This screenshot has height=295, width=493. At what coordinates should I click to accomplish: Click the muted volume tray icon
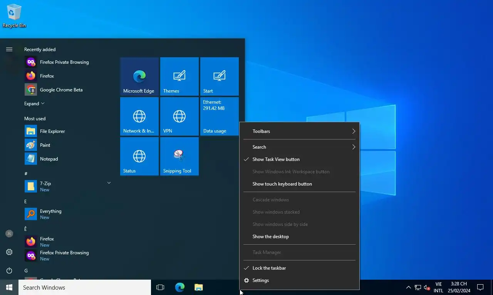click(427, 287)
